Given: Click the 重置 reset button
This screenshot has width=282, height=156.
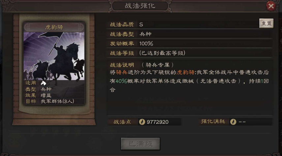Looking at the screenshot, I should coord(266,23).
